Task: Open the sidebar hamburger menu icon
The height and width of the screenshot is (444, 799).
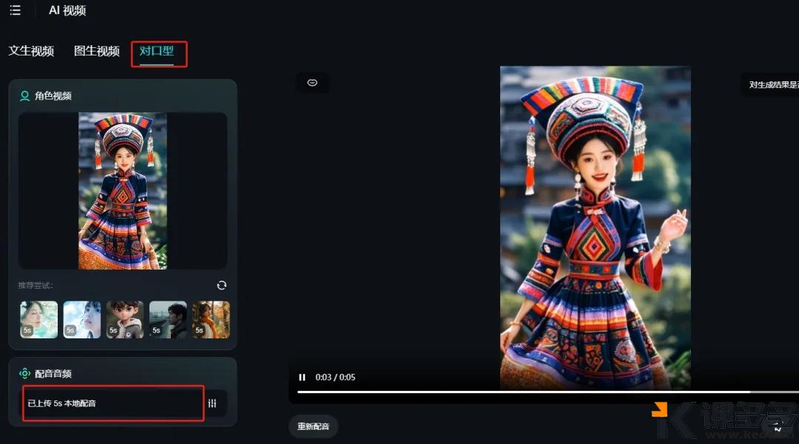Action: [14, 10]
